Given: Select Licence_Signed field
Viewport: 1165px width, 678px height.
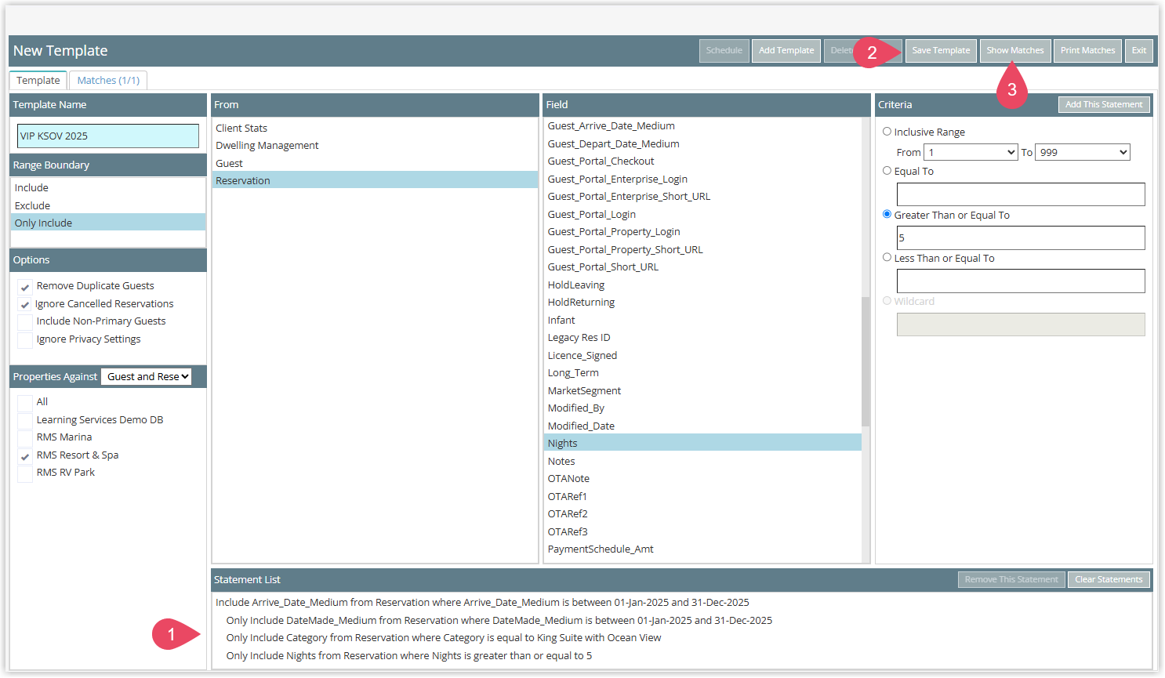Looking at the screenshot, I should (x=702, y=356).
